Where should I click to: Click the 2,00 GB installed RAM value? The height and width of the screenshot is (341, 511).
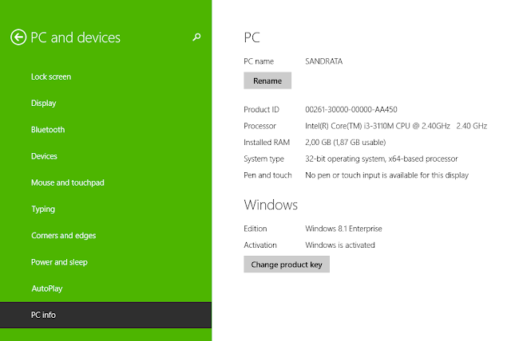pyautogui.click(x=346, y=143)
